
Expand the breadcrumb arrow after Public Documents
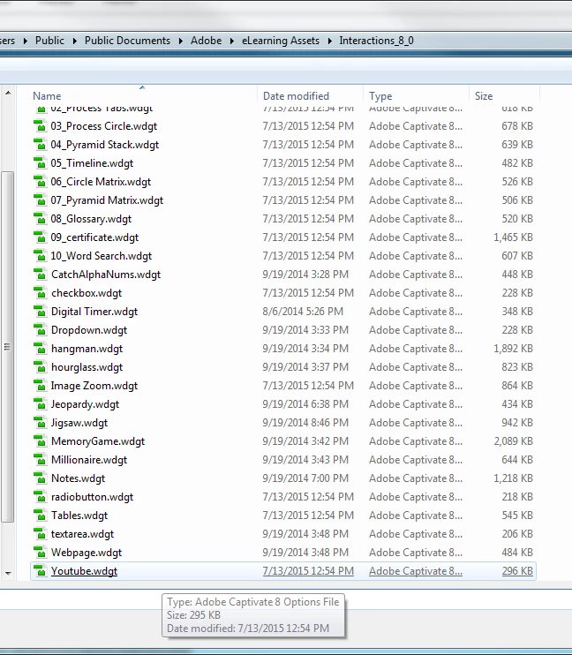181,41
